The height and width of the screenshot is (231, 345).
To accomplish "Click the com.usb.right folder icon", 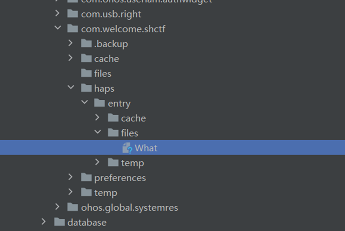I will [73, 14].
